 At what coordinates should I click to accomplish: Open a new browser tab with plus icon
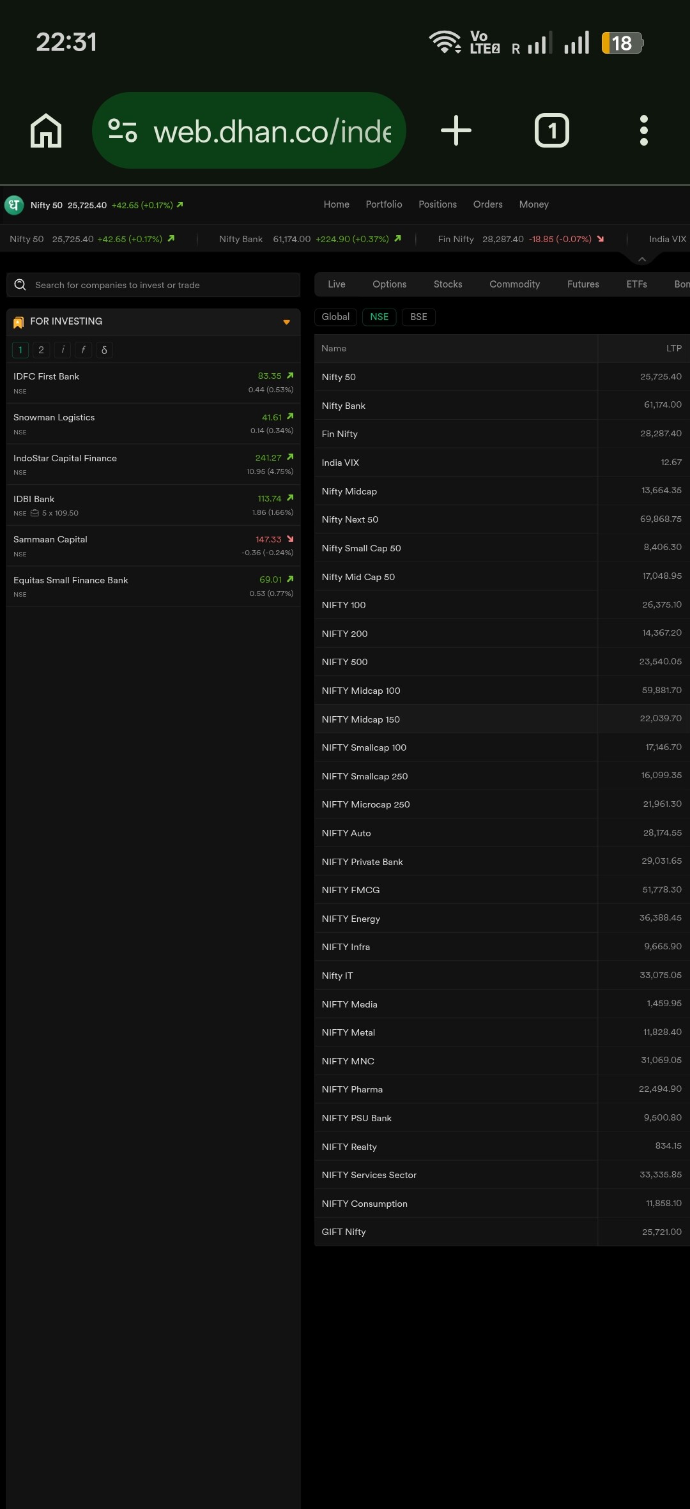tap(456, 130)
